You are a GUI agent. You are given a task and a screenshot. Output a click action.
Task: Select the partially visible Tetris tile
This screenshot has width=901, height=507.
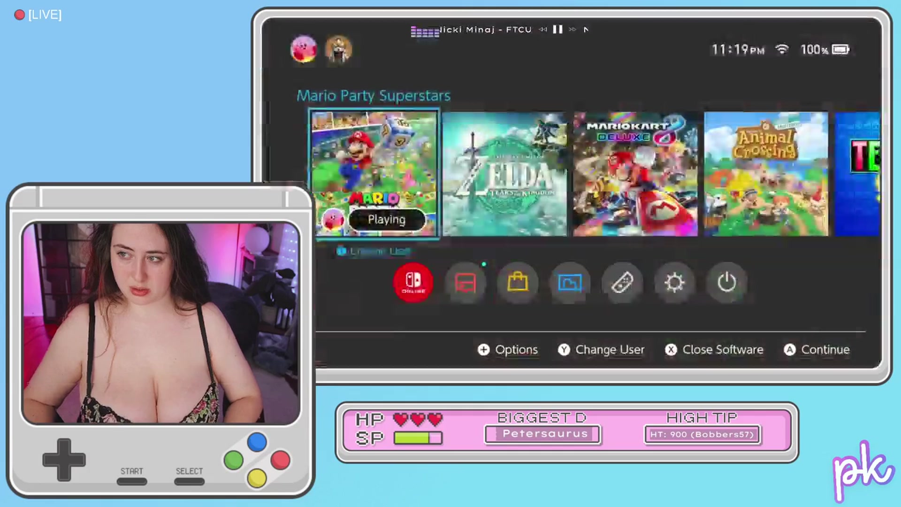tap(857, 174)
